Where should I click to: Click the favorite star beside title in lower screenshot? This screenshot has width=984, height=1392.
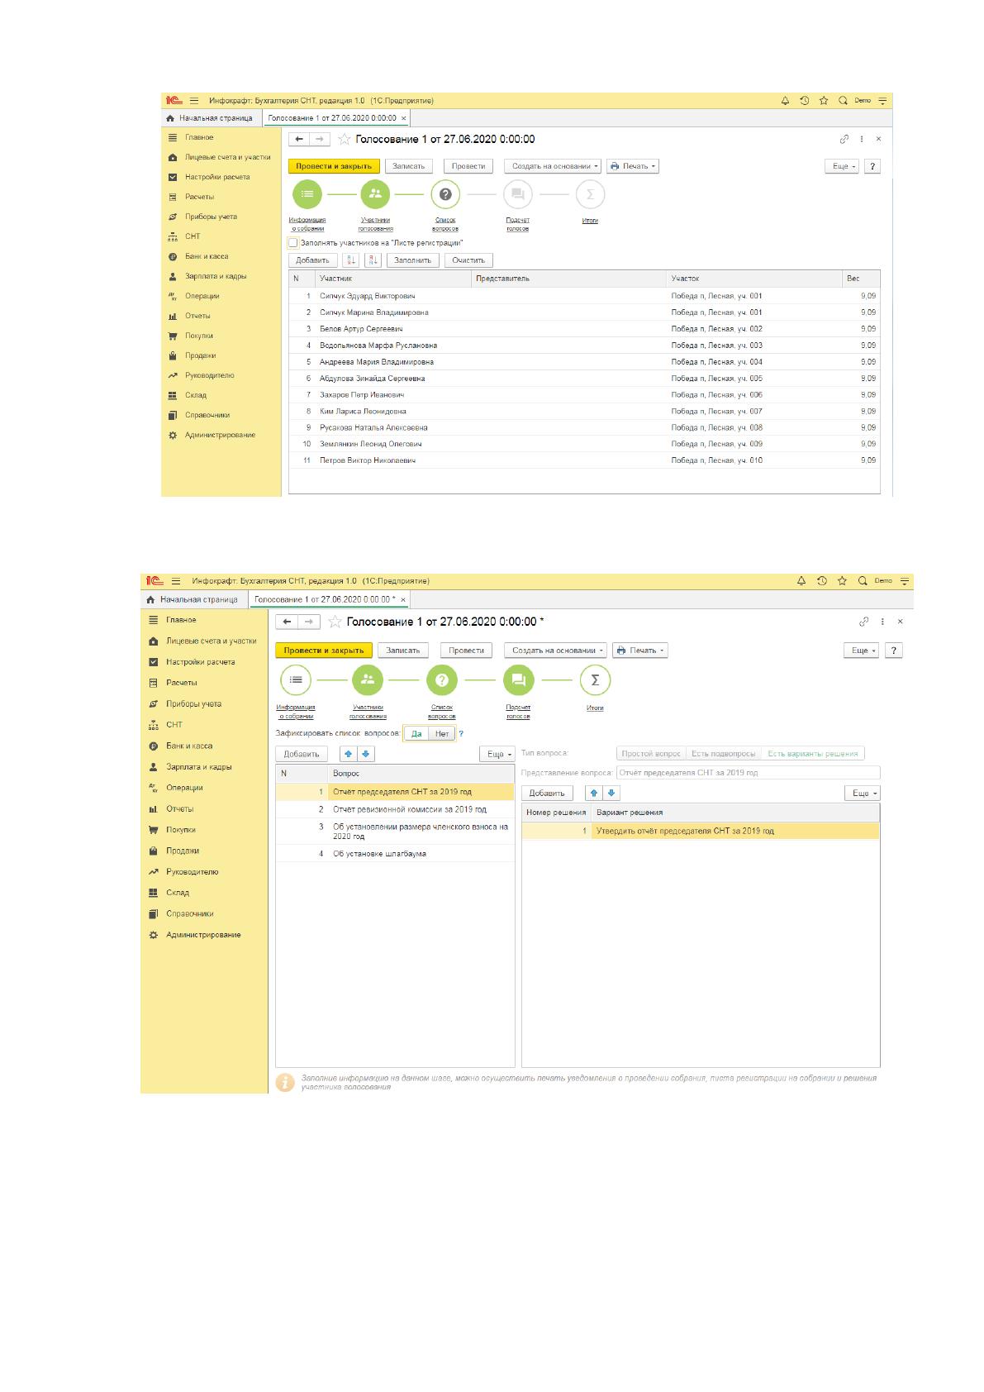[x=335, y=622]
